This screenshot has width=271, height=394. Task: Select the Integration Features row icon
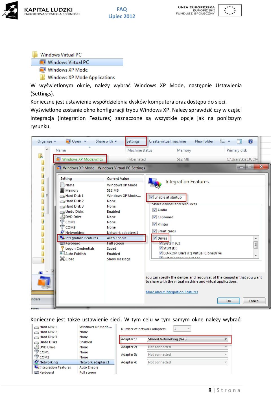click(x=62, y=238)
